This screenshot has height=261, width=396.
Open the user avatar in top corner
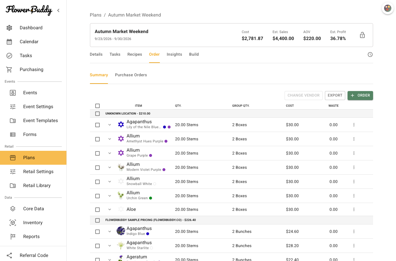tap(388, 8)
